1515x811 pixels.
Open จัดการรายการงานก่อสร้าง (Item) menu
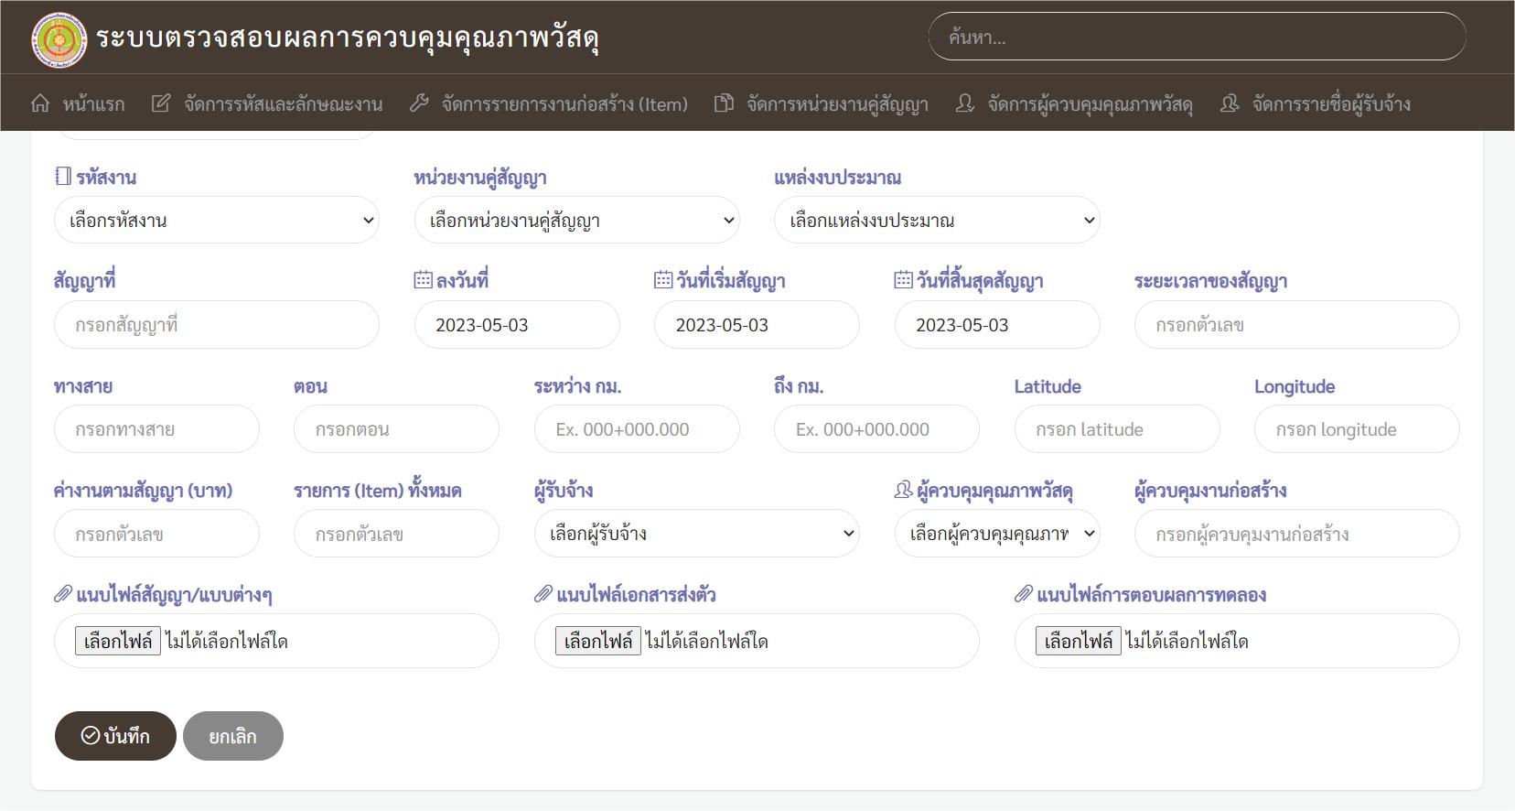(x=564, y=104)
